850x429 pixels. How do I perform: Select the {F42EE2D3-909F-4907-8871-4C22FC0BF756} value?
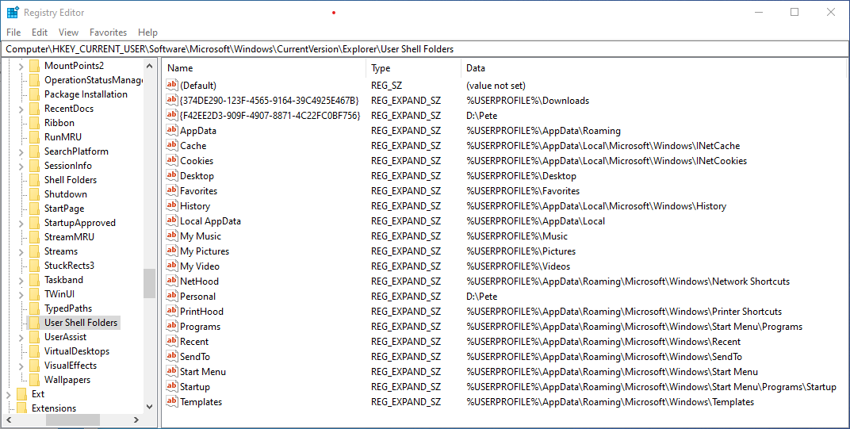point(270,115)
